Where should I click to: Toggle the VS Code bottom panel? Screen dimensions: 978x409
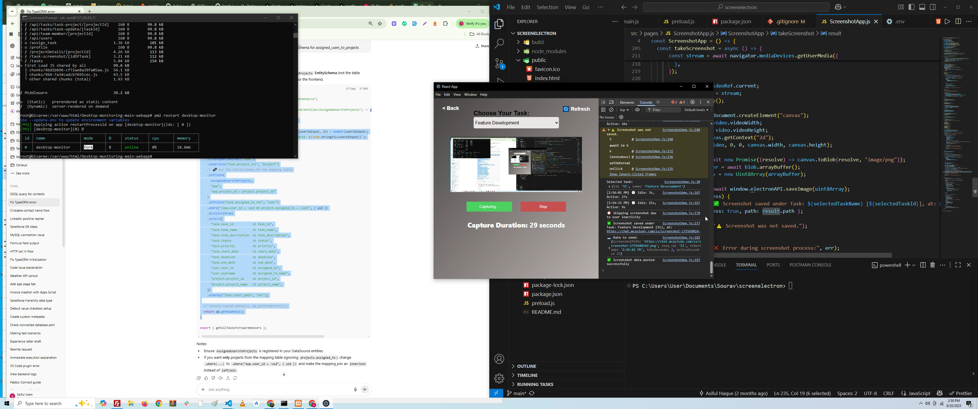922,7
